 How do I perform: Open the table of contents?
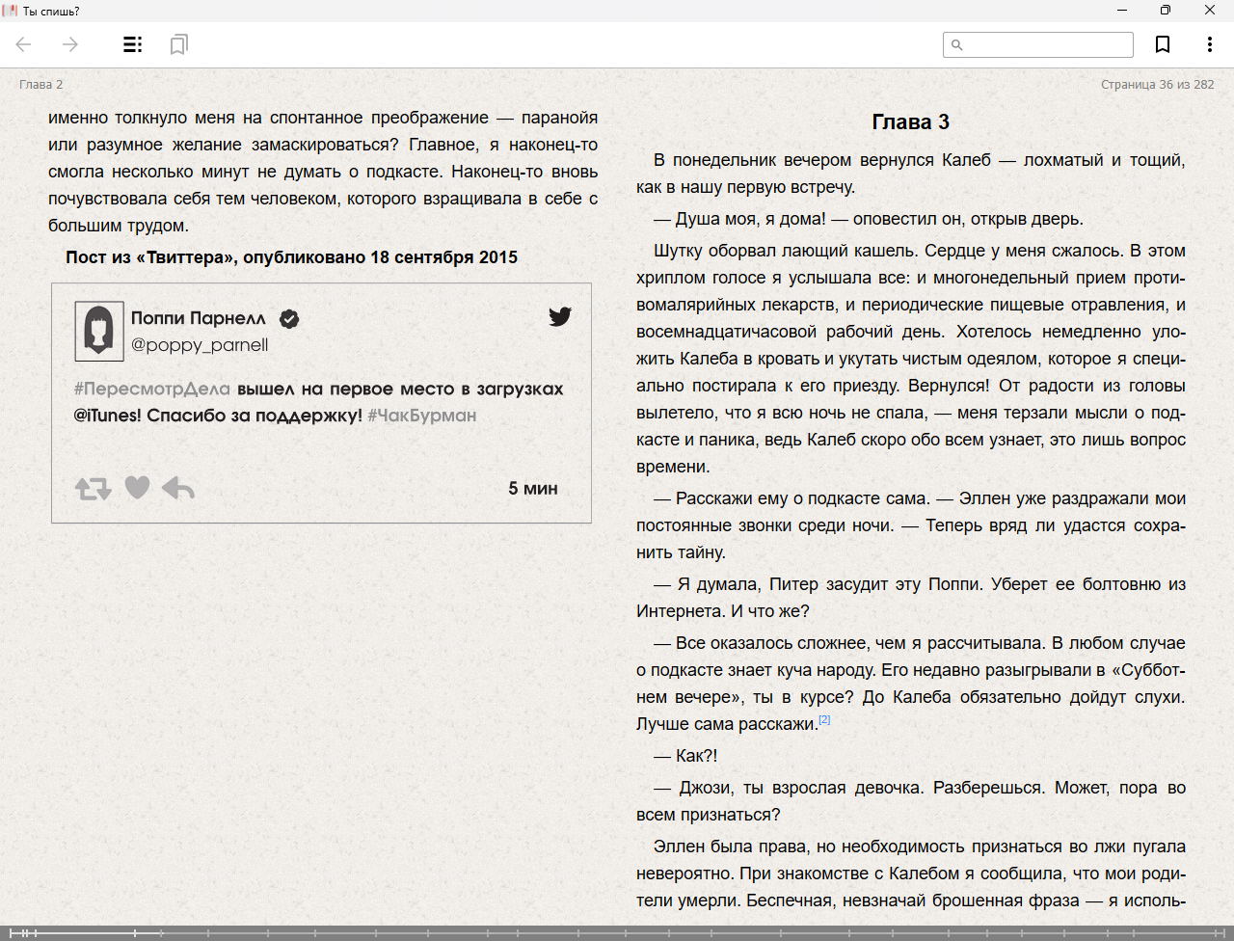pos(133,44)
